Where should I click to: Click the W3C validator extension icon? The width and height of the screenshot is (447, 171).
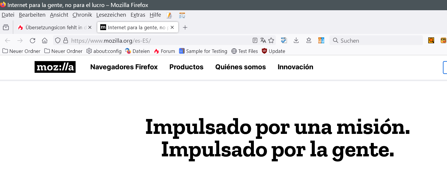[x=284, y=40]
